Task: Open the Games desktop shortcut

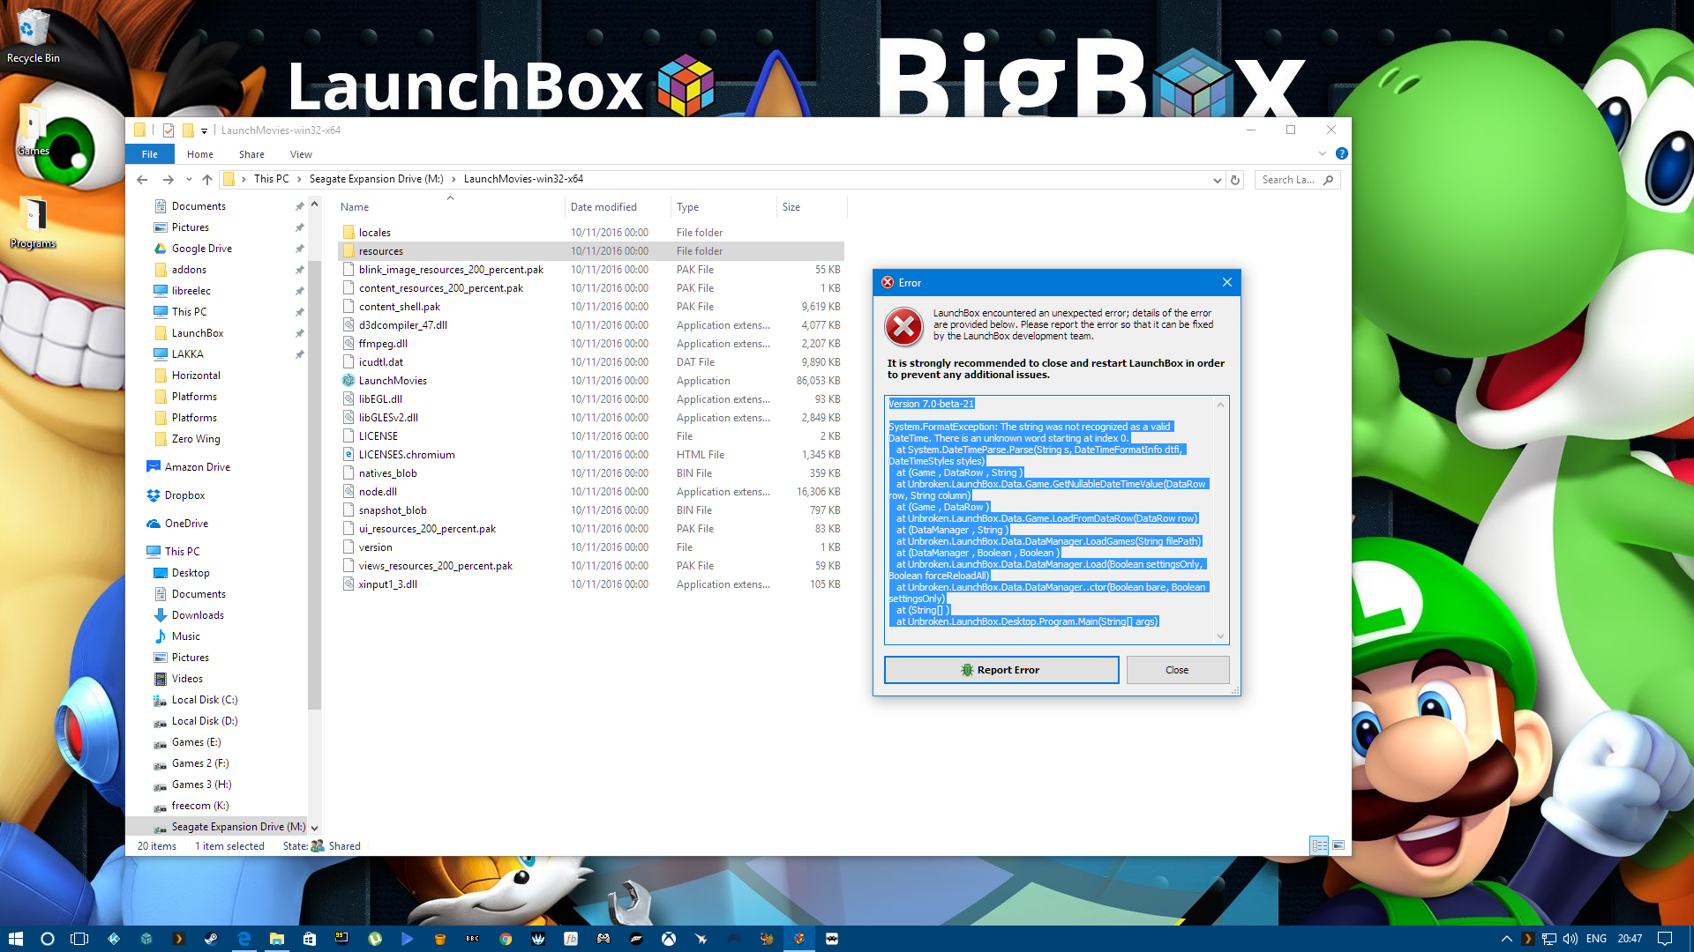Action: coord(34,130)
